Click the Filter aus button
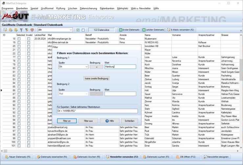This screenshot has height=165, width=243. [88, 121]
